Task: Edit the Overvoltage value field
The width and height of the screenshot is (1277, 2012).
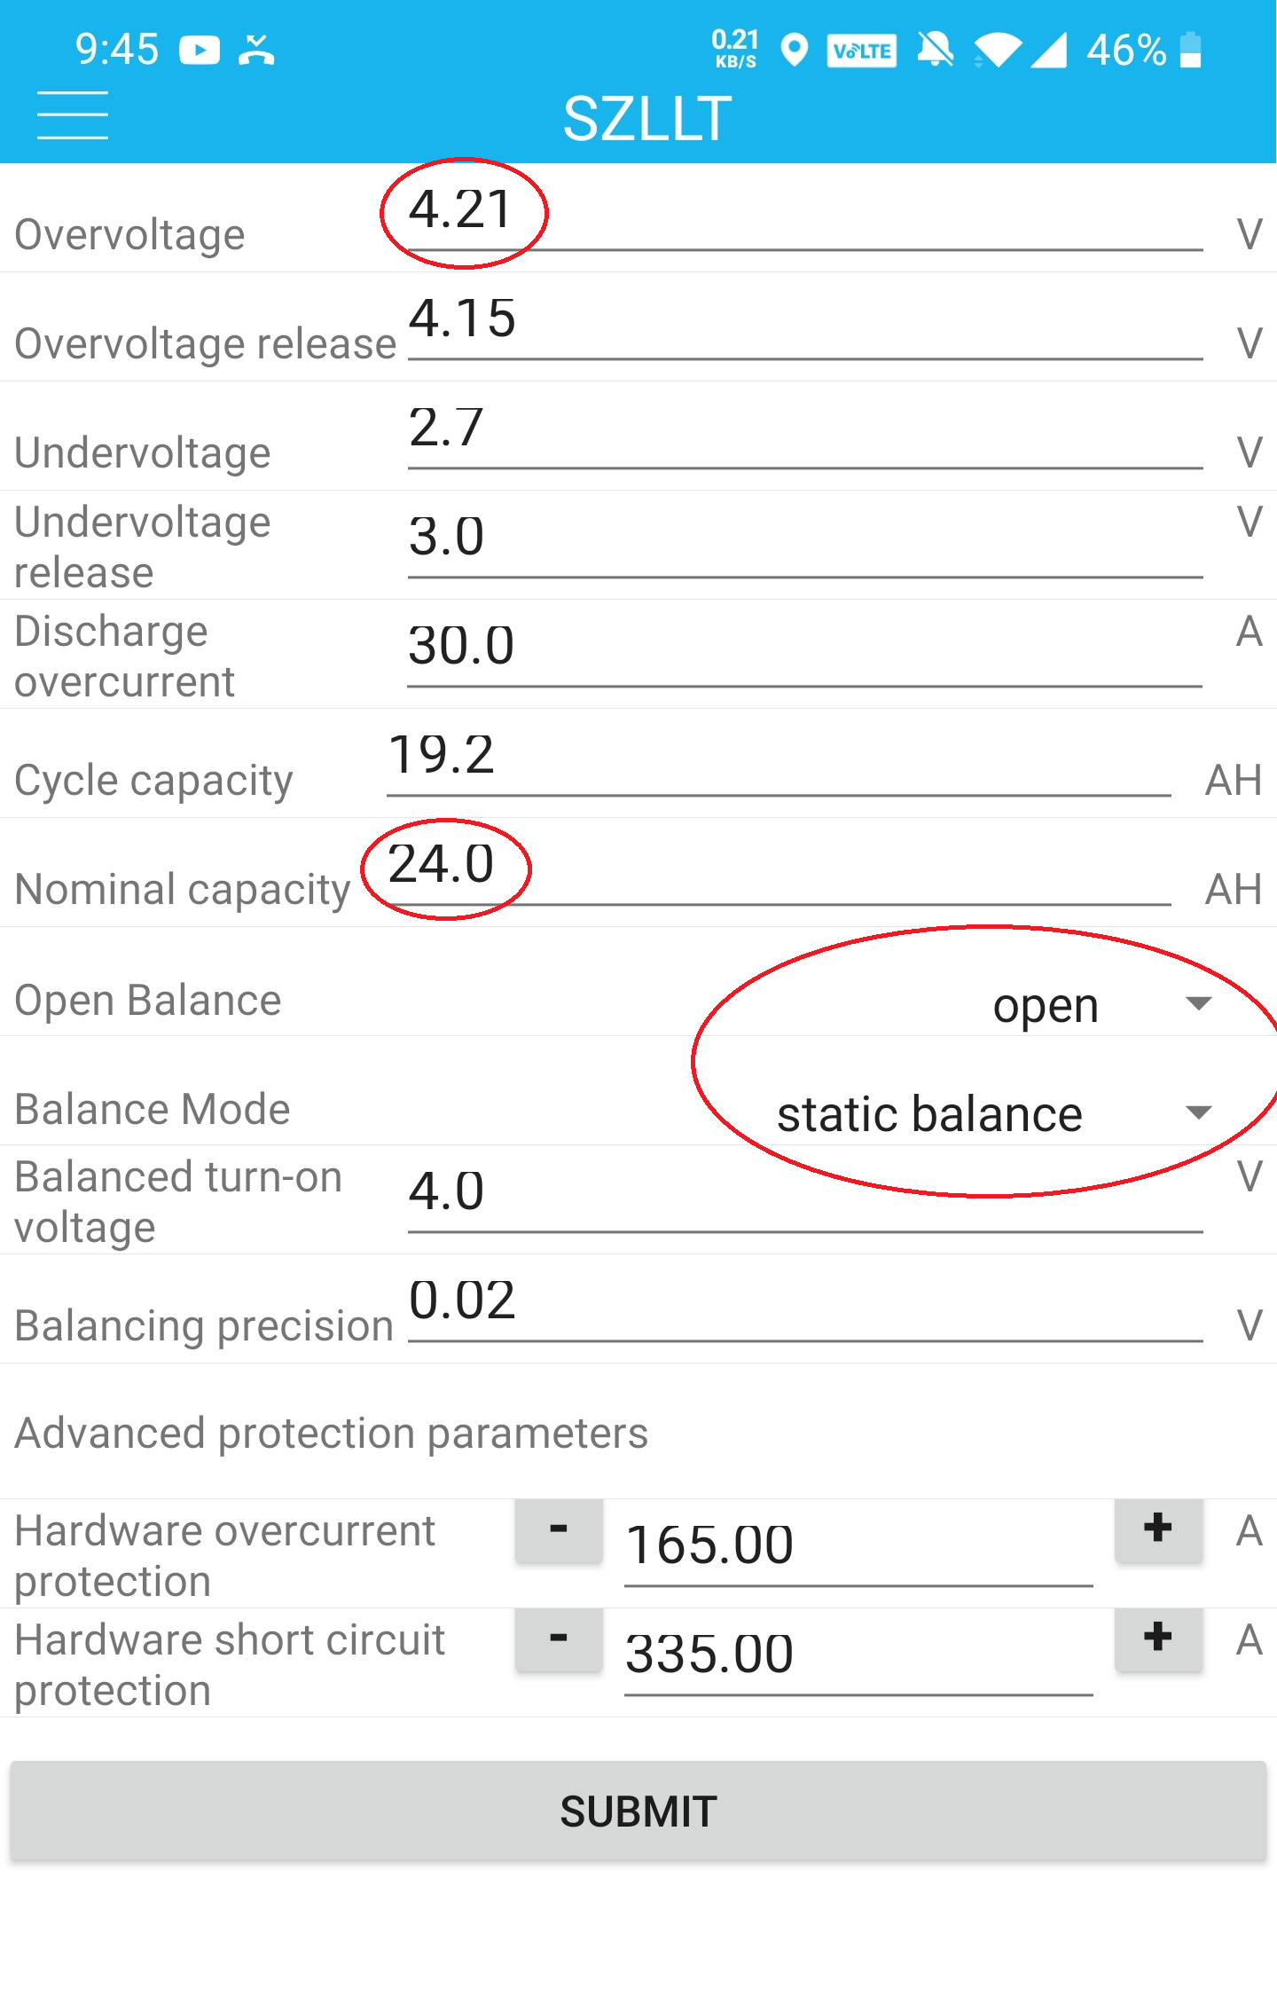Action: pyautogui.click(x=805, y=215)
